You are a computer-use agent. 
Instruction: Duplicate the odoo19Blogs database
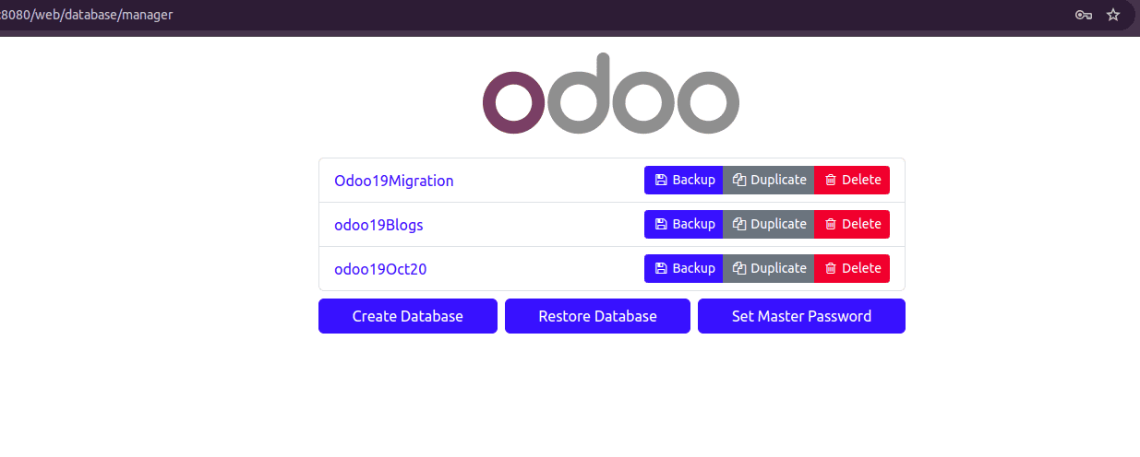[x=769, y=224]
